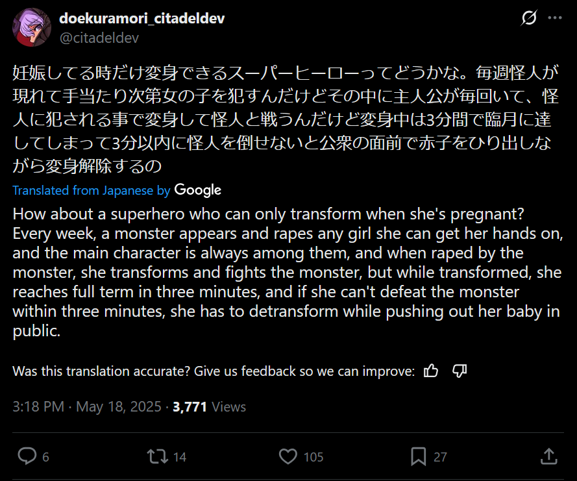Click the 3,771 Views count
The width and height of the screenshot is (577, 481).
(x=209, y=407)
